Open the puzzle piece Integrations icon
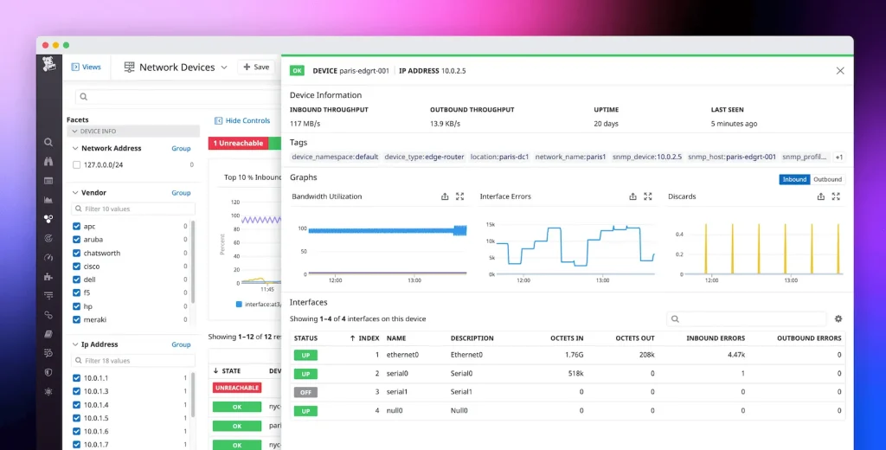This screenshot has width=886, height=450. [x=48, y=276]
